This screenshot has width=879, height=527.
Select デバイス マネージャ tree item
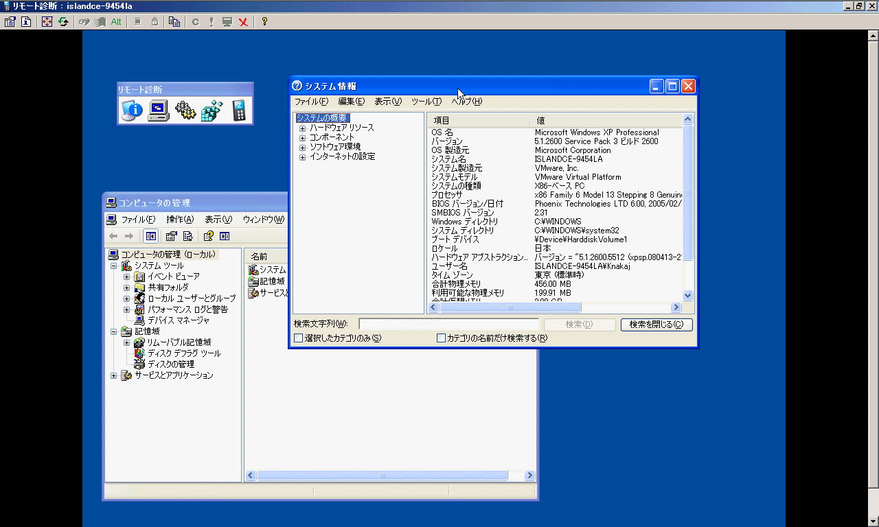[178, 320]
